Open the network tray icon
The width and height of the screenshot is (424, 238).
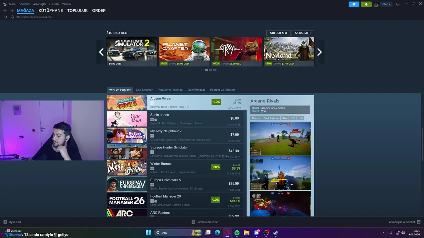(x=397, y=233)
